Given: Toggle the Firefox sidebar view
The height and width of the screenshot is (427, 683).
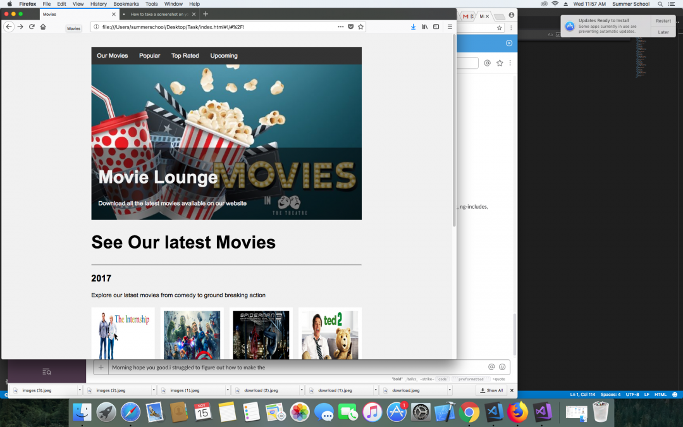Looking at the screenshot, I should click(x=436, y=27).
